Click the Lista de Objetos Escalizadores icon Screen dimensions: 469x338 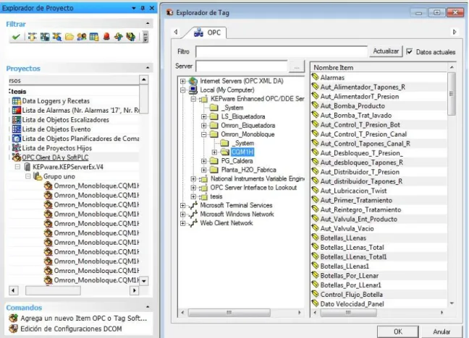click(x=17, y=120)
